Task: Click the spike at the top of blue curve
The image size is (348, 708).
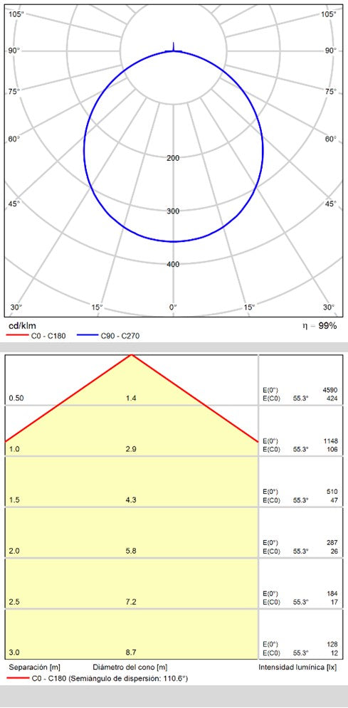Action: point(174,46)
